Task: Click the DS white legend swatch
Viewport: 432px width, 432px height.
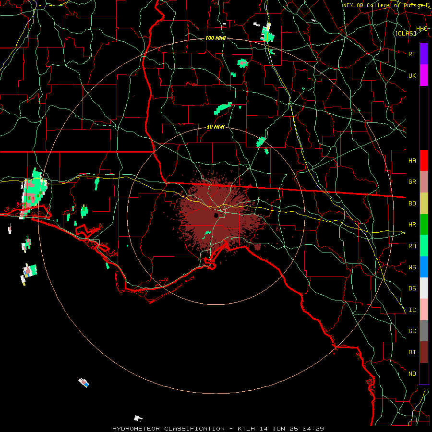Action: [424, 288]
